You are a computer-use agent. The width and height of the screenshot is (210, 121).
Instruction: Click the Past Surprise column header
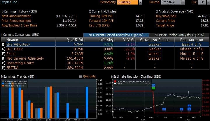tap(192, 40)
